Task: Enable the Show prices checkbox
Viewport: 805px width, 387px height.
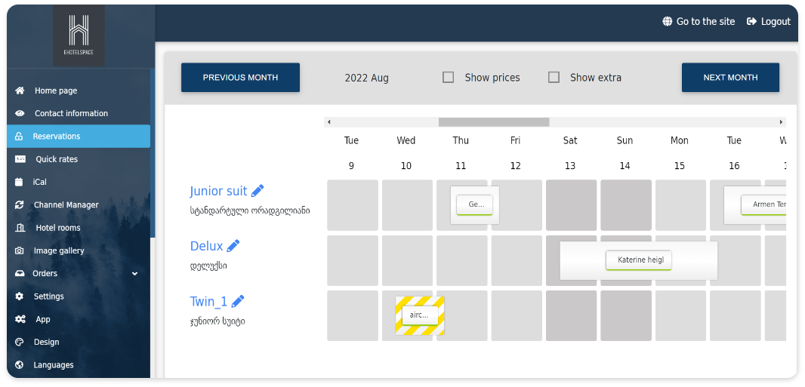Action: point(449,78)
